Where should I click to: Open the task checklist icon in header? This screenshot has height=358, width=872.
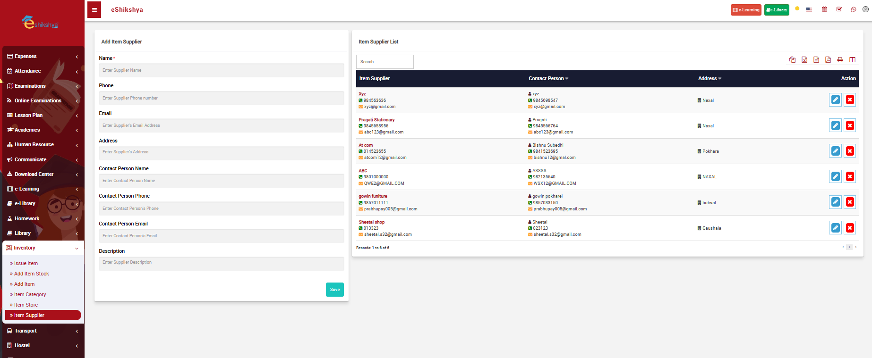839,9
